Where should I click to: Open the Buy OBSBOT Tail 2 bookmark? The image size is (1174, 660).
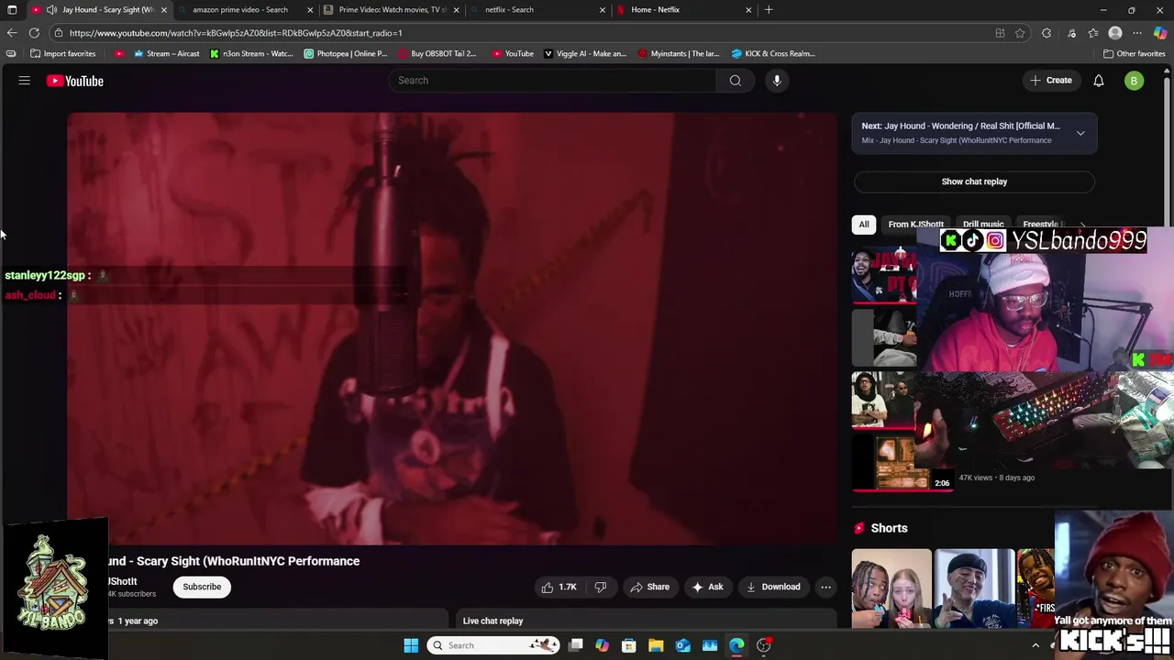click(x=437, y=53)
